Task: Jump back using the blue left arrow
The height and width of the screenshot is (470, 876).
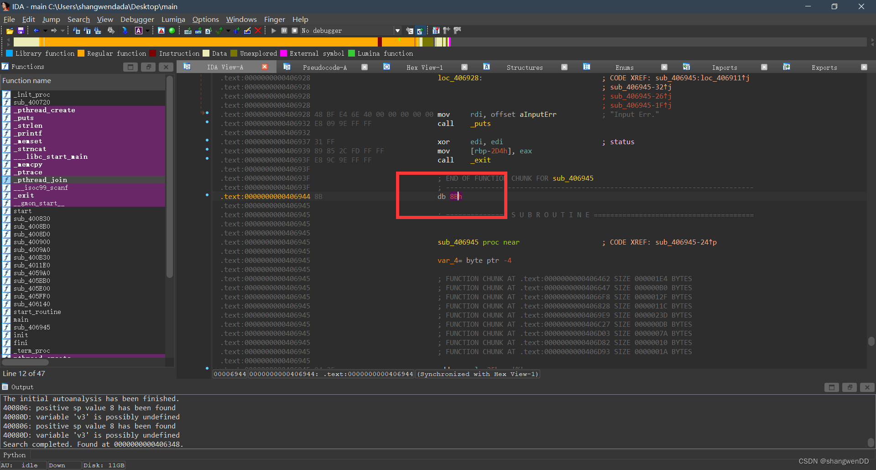Action: point(36,31)
